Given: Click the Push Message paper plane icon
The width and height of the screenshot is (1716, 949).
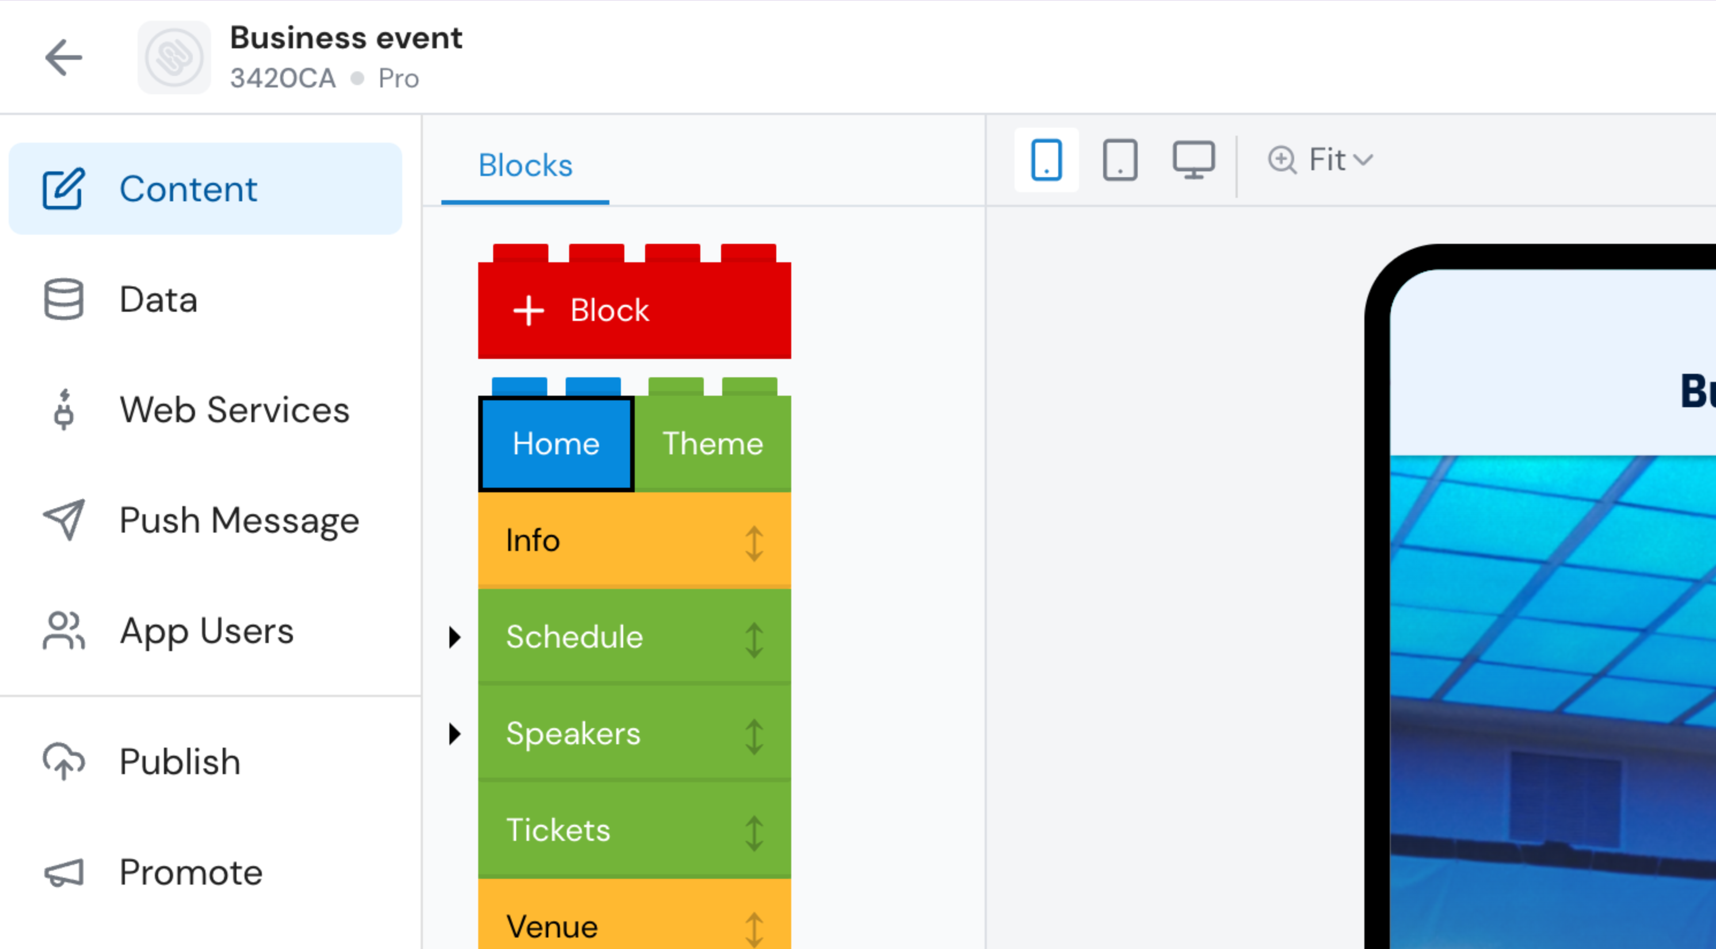Looking at the screenshot, I should tap(64, 520).
